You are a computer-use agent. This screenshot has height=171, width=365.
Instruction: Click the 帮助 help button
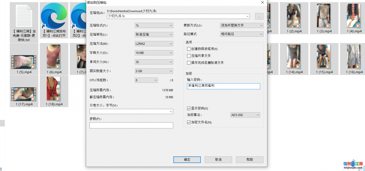click(250, 160)
